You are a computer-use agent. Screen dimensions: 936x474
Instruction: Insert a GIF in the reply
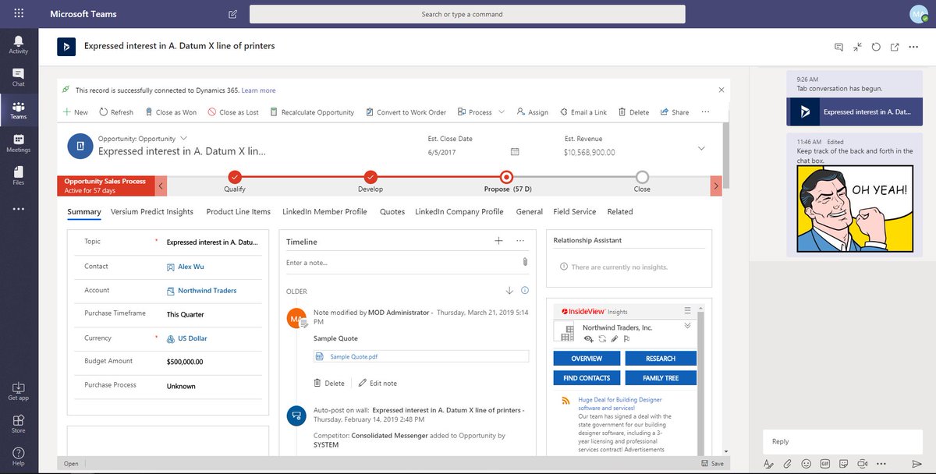click(825, 463)
